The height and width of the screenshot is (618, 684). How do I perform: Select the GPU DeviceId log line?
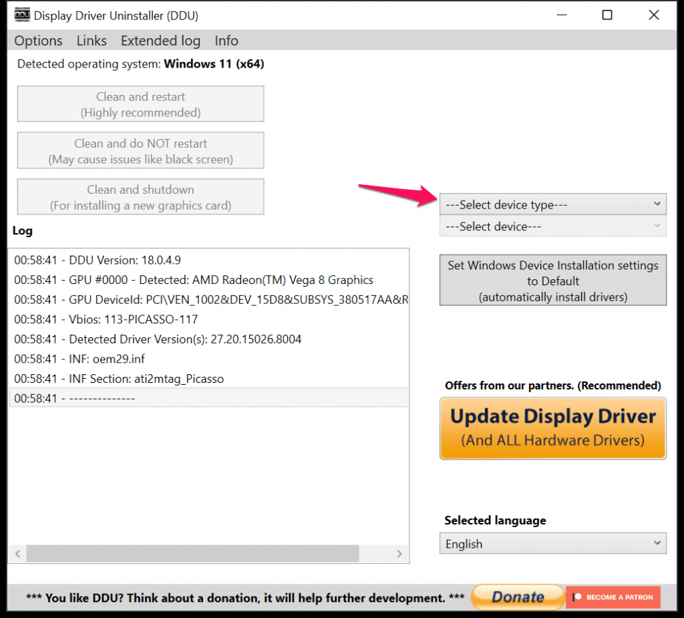coord(209,300)
